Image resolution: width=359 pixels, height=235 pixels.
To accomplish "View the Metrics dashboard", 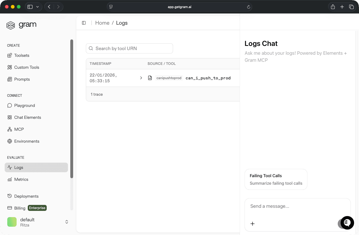I will [21, 179].
